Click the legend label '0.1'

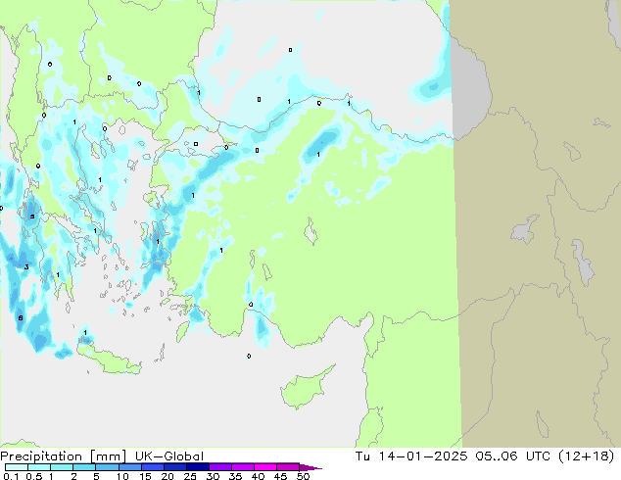pyautogui.click(x=11, y=476)
